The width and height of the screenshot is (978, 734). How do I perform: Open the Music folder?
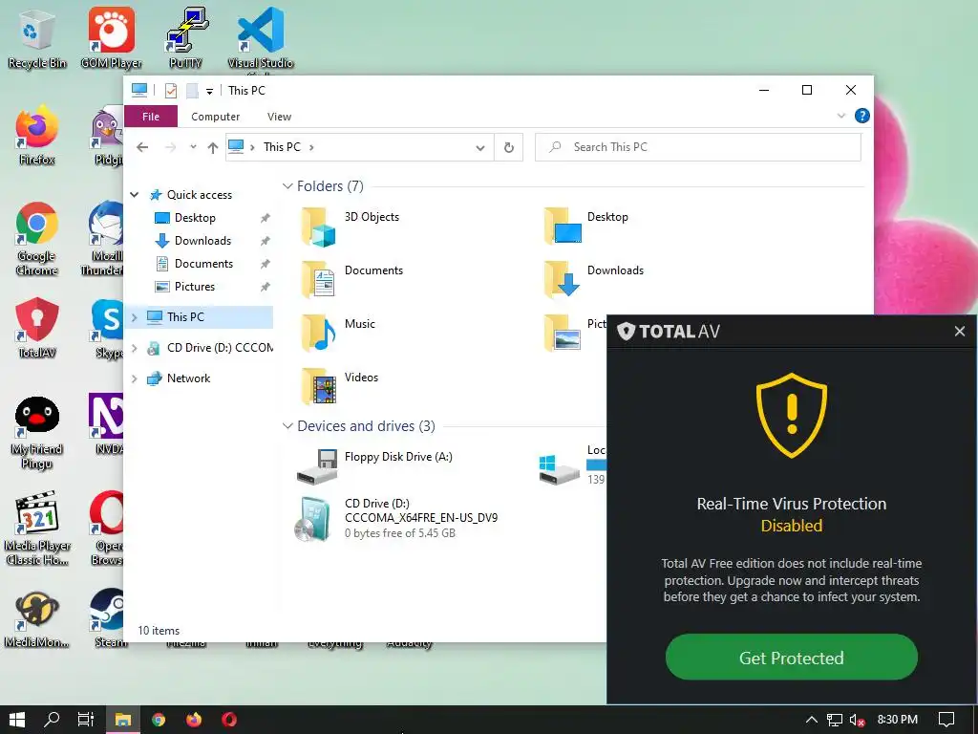click(x=337, y=333)
